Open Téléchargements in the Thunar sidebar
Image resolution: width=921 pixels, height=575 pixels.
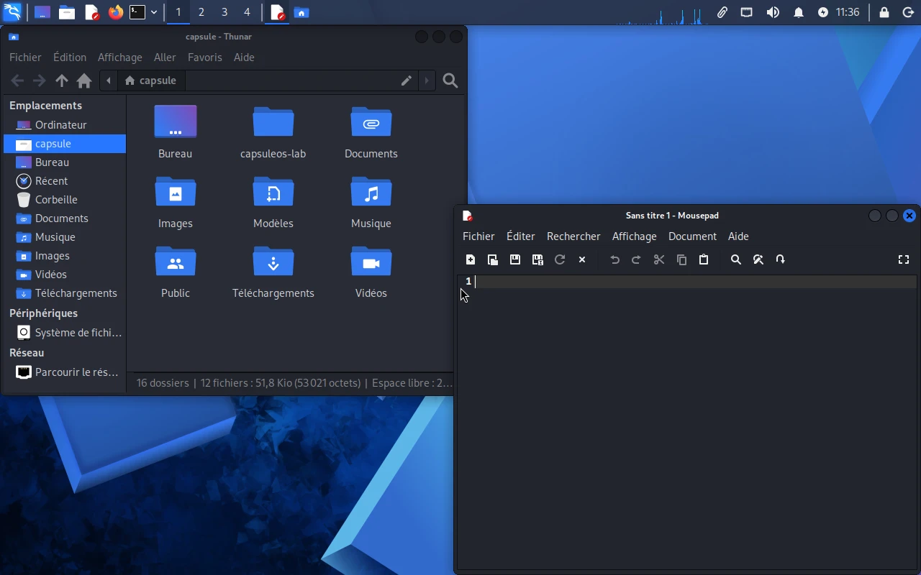(x=65, y=293)
